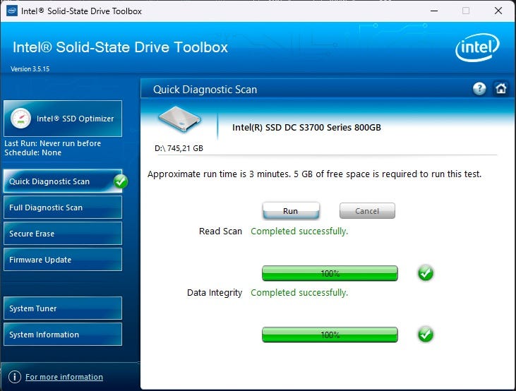Cancel the diagnostic scan
Image resolution: width=516 pixels, height=391 pixels.
click(x=367, y=210)
